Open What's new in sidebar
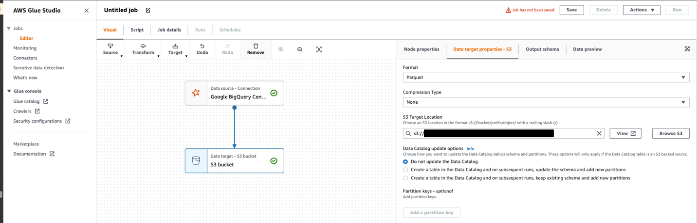697x223 pixels. [x=25, y=78]
